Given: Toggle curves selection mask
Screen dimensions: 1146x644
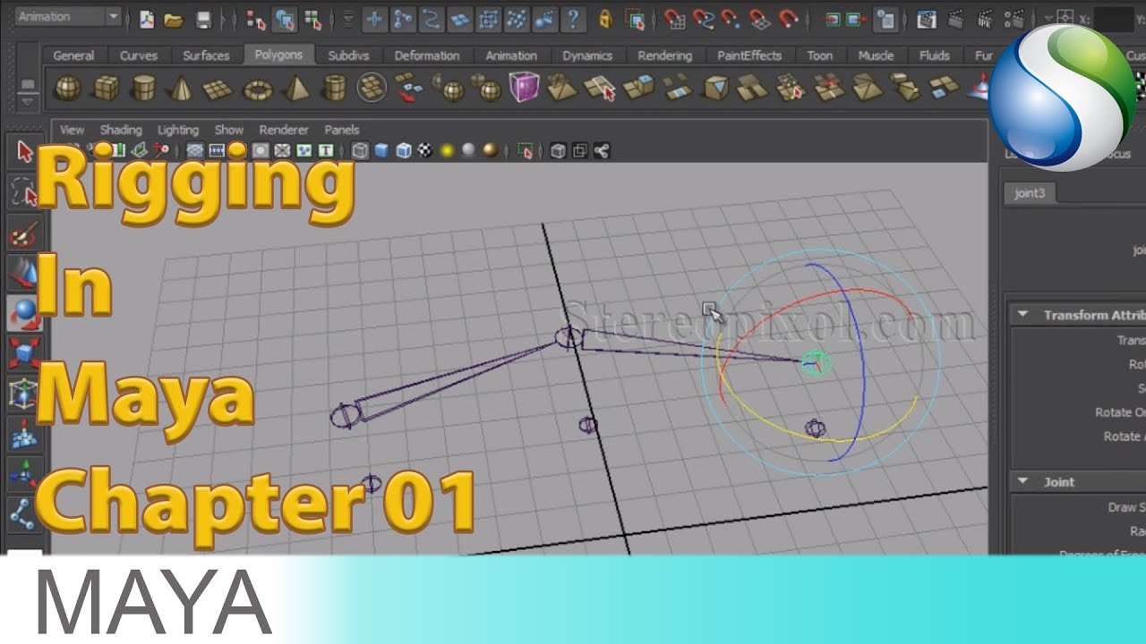Looking at the screenshot, I should point(432,19).
